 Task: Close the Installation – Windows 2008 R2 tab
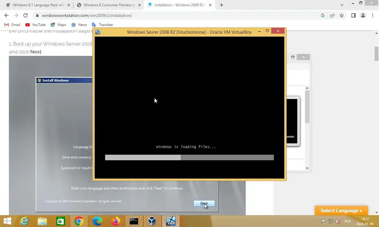210,5
